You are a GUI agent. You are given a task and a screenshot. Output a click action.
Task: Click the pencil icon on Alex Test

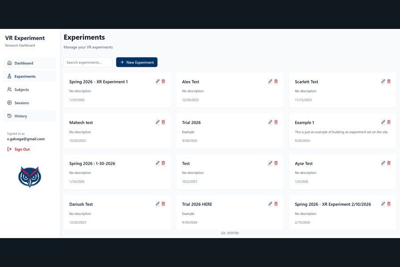pos(270,81)
